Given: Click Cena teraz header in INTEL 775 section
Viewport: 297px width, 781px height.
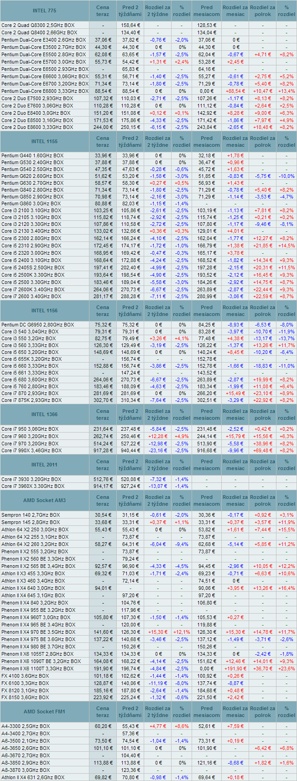Looking at the screenshot, I should (103, 11).
